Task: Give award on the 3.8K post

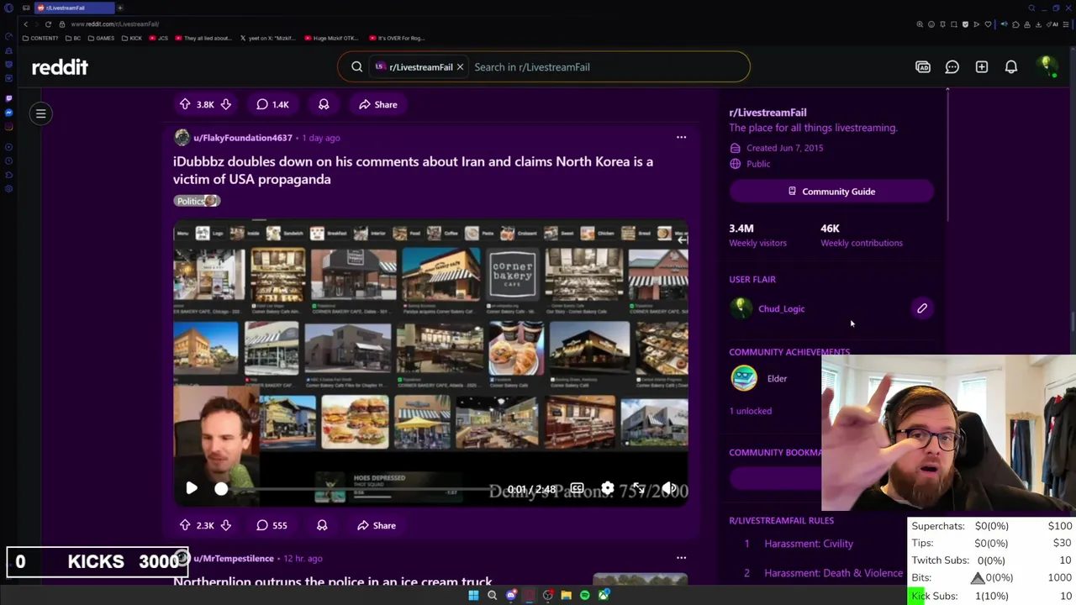Action: 324,104
